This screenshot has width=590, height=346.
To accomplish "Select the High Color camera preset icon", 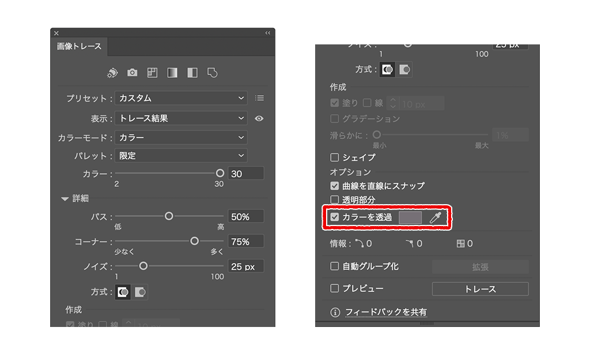I will click(132, 72).
